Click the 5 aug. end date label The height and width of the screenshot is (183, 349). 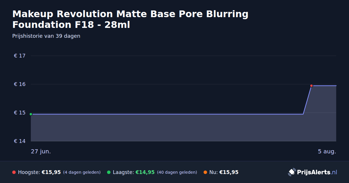[327, 152]
